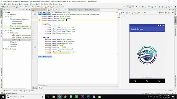The width and height of the screenshot is (177, 99).
Task: Open Premiere Pro from Windows taskbar
Action: click(82, 97)
